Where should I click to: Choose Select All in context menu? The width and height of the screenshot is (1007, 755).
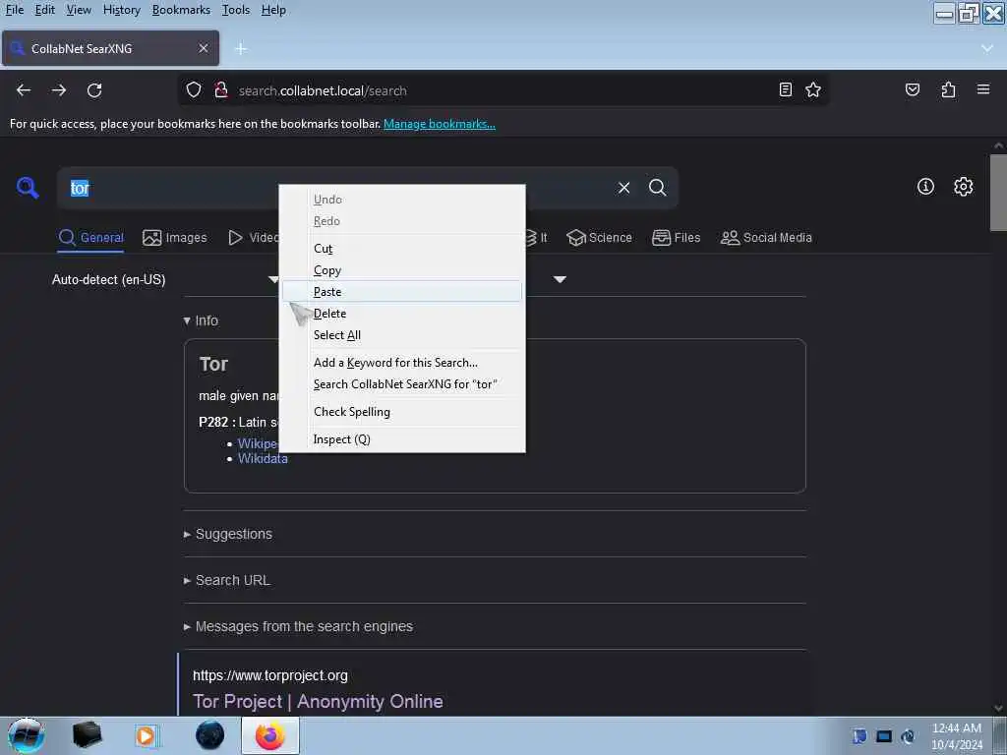tap(402, 335)
